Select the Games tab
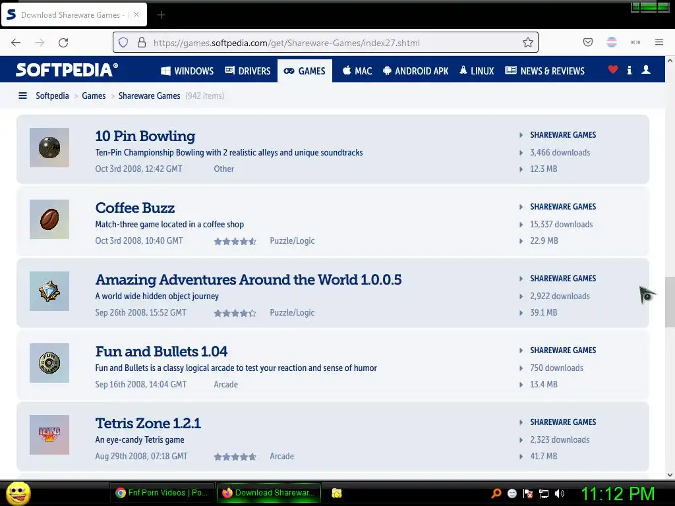The height and width of the screenshot is (506, 675). coord(305,71)
